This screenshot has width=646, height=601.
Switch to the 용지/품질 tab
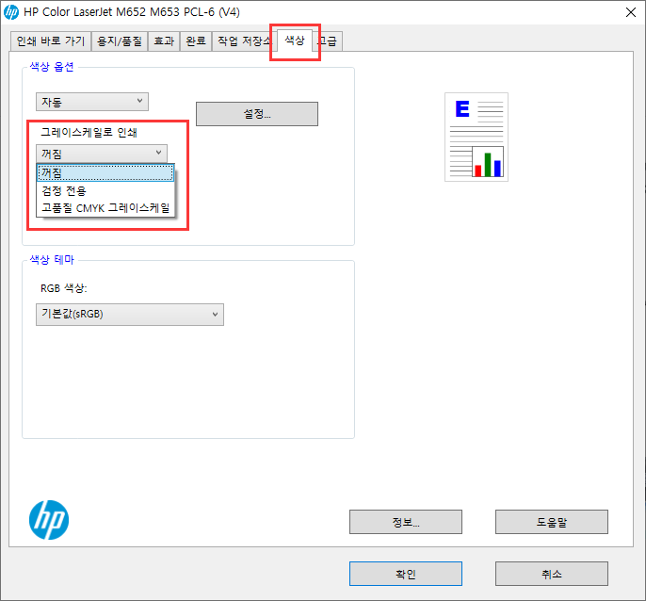120,41
